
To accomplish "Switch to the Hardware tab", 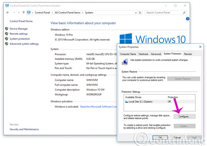I will coord(143,54).
